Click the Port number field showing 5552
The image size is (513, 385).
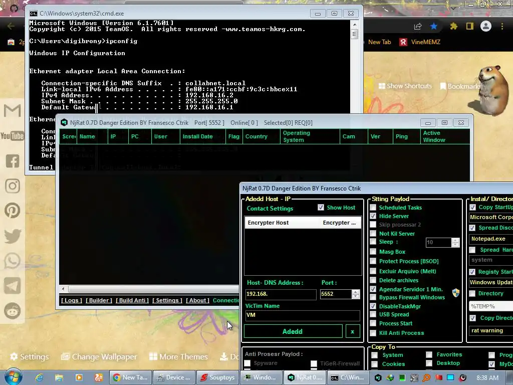point(336,294)
